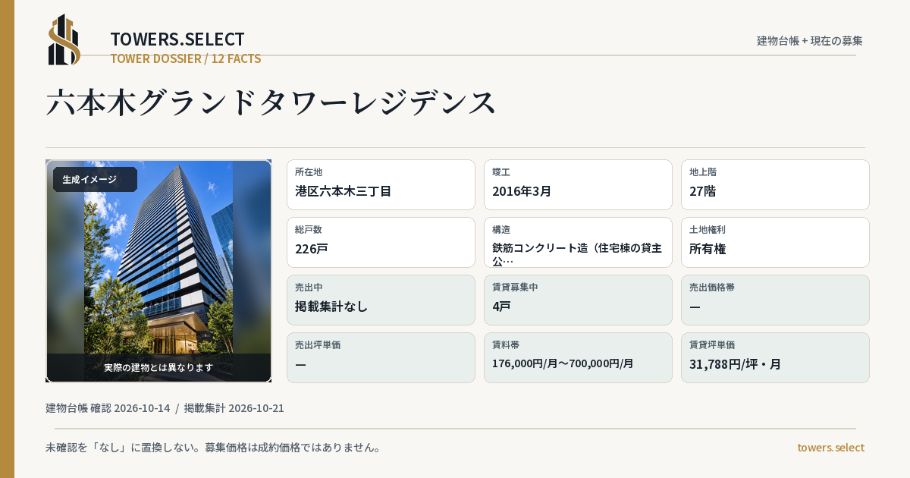Select the 賃料帯 card 176,000円/月〜700,000円/月
The width and height of the screenshot is (910, 478).
[x=578, y=357]
